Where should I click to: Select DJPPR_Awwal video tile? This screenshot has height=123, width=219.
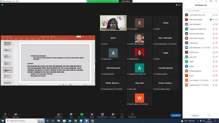139,53
